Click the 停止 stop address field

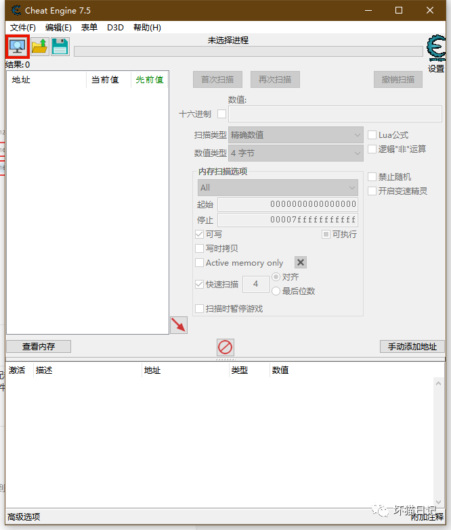pos(288,220)
